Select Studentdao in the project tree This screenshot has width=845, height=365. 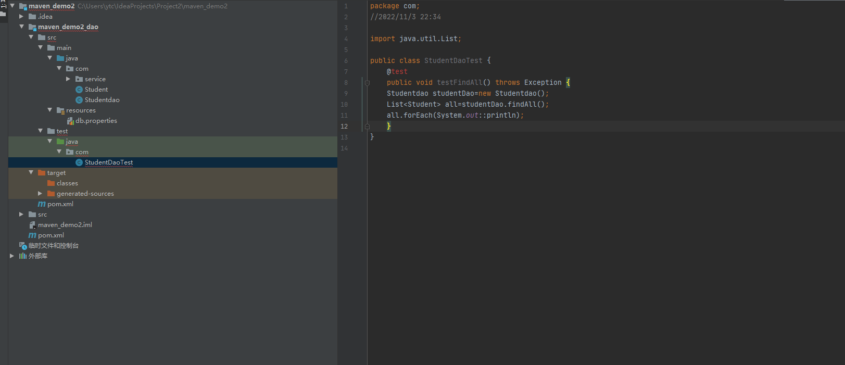click(102, 100)
